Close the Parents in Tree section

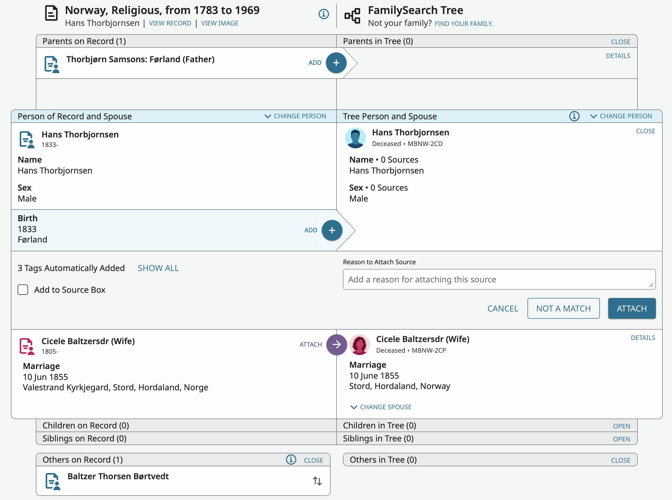[x=620, y=42]
